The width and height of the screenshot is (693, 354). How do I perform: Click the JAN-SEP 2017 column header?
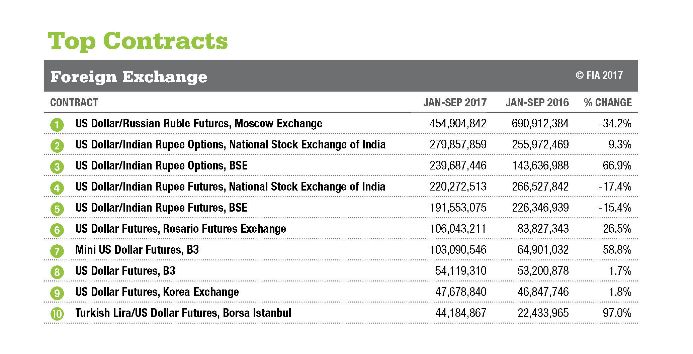[x=455, y=102]
